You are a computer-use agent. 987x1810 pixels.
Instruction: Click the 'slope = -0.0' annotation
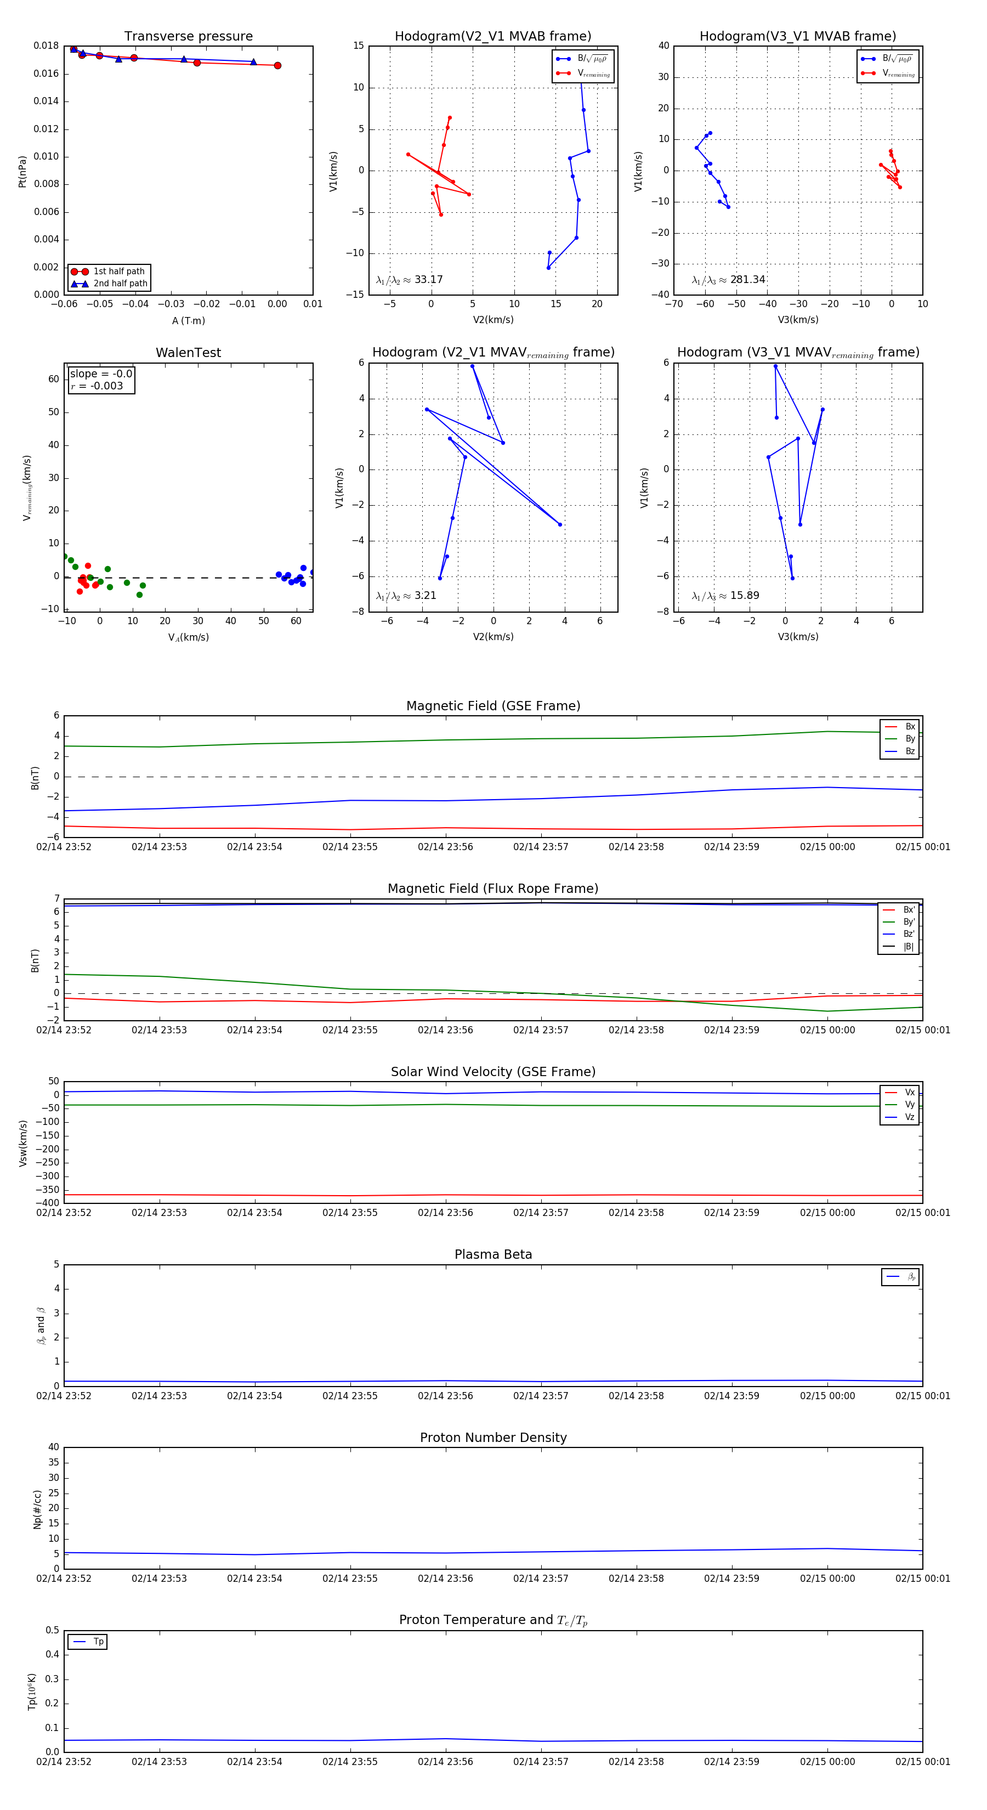101,374
